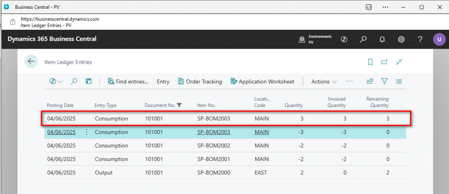Image resolution: width=449 pixels, height=194 pixels.
Task: Open the settings gear
Action: pyautogui.click(x=401, y=40)
